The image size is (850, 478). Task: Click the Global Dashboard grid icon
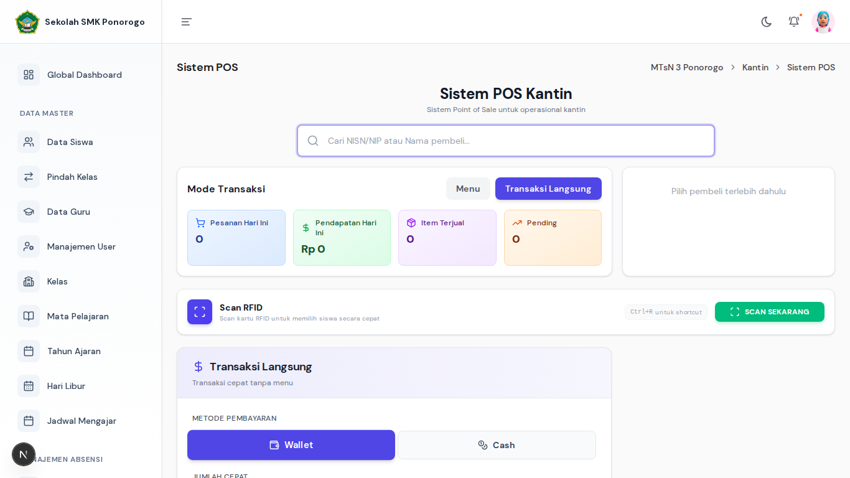pos(29,75)
